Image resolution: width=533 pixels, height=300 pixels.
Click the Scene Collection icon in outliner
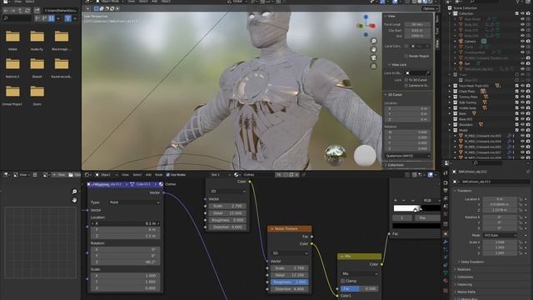click(x=450, y=7)
